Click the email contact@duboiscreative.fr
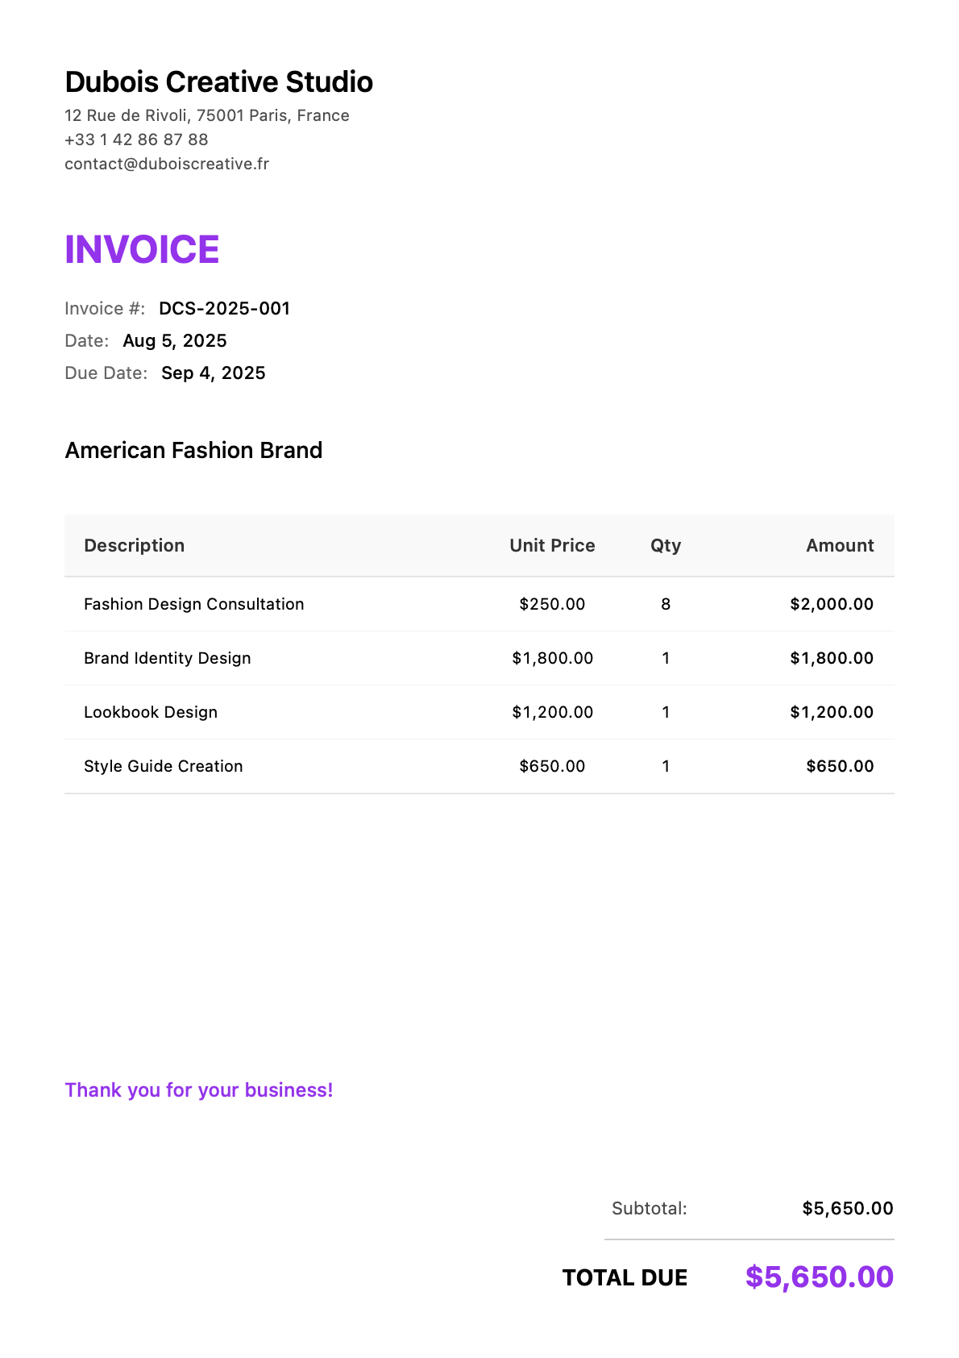959x1358 pixels. (167, 164)
